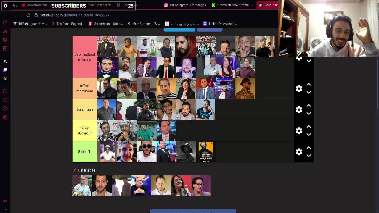Open TikTok Downloade... bookmark
This screenshot has width=379, height=213.
220,24
